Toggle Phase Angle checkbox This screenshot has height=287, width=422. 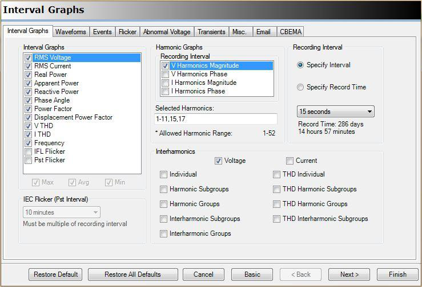coord(28,100)
